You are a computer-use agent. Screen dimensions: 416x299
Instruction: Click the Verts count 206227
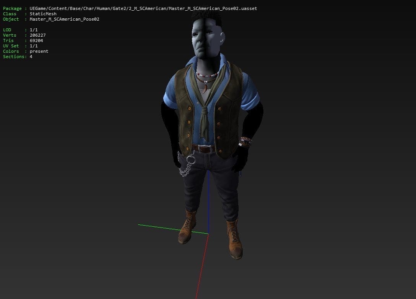[38, 35]
